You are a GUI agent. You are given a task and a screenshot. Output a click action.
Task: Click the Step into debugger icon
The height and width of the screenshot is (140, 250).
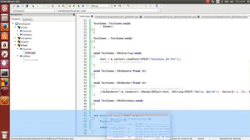pos(128,6)
